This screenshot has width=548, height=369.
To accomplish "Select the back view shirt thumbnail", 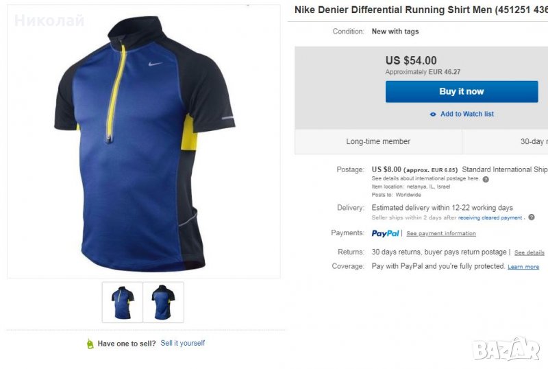I will (x=164, y=302).
